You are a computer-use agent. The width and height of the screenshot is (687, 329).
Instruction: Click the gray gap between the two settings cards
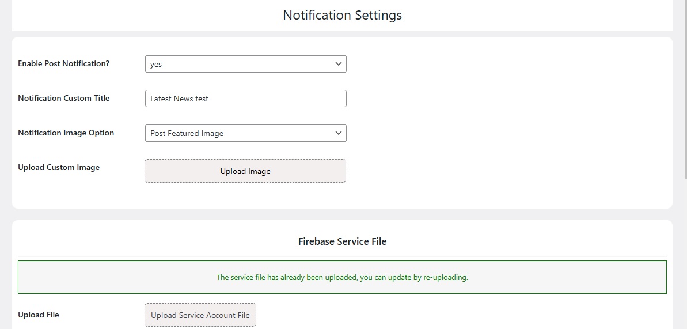pyautogui.click(x=342, y=214)
